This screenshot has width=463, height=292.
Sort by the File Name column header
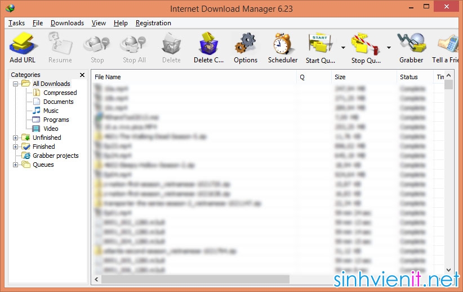coord(194,77)
